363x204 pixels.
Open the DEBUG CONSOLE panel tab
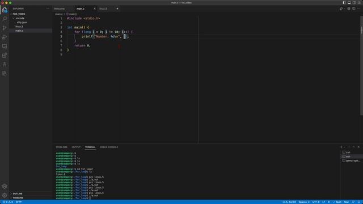(109, 147)
